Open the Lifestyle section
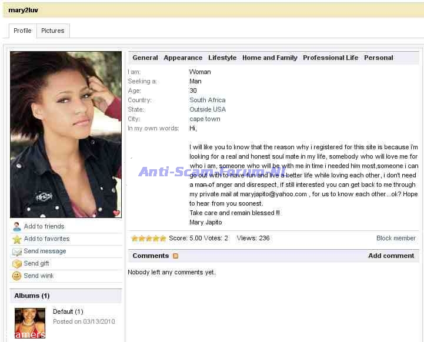The width and height of the screenshot is (424, 342). pos(222,58)
